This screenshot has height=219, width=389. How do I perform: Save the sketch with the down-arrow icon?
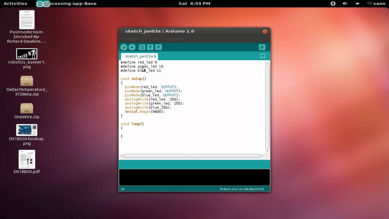point(158,47)
